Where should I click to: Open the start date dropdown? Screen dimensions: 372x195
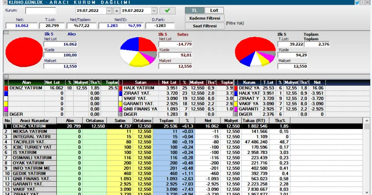tap(109, 10)
